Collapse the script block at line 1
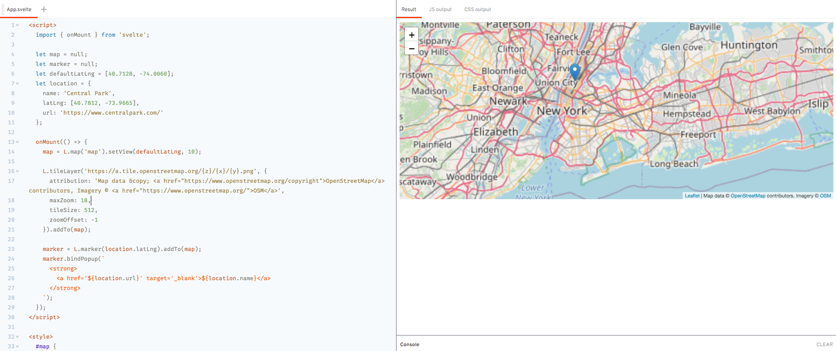Viewport: 836px width, 351px height. point(18,25)
